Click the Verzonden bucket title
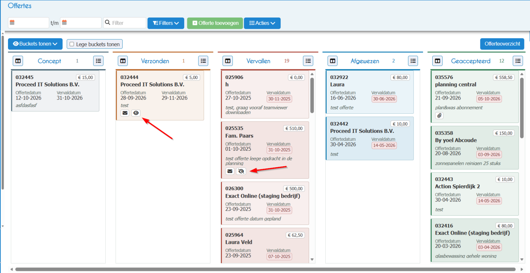Screen dimensions: 530x273 pyautogui.click(x=155, y=61)
